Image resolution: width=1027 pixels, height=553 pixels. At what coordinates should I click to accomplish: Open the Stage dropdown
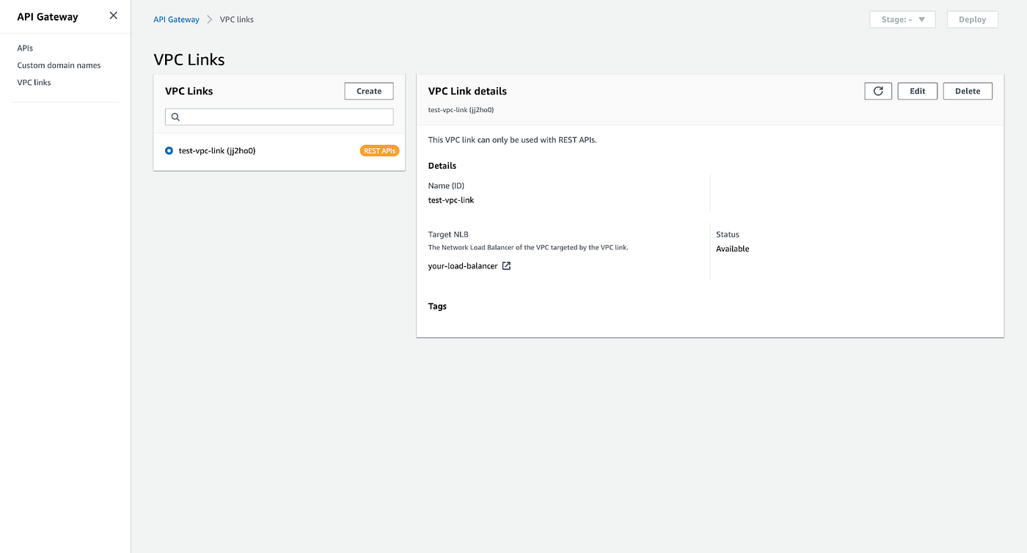point(902,20)
